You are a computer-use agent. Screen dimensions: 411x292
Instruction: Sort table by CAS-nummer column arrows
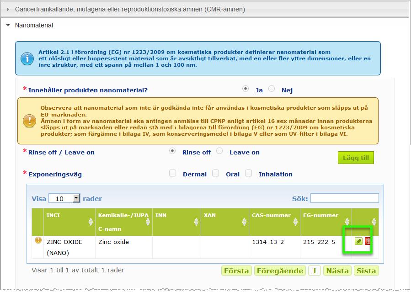tap(295, 222)
